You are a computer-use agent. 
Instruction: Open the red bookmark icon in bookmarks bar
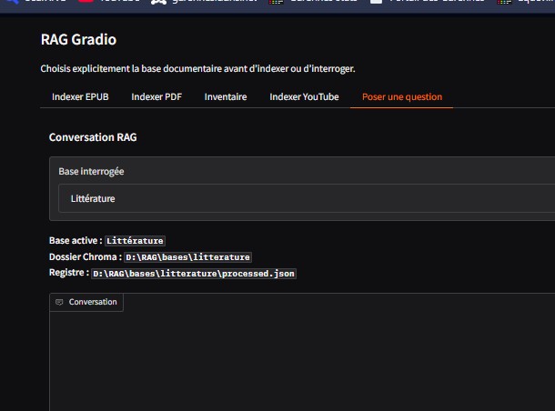tap(86, 2)
